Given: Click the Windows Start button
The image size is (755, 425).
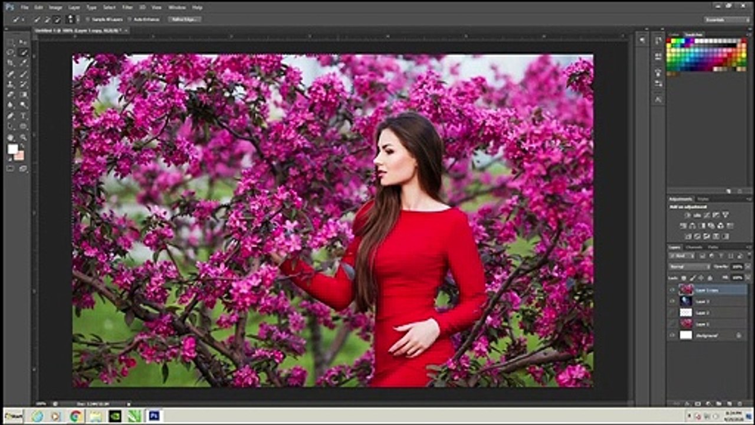Looking at the screenshot, I should (13, 416).
